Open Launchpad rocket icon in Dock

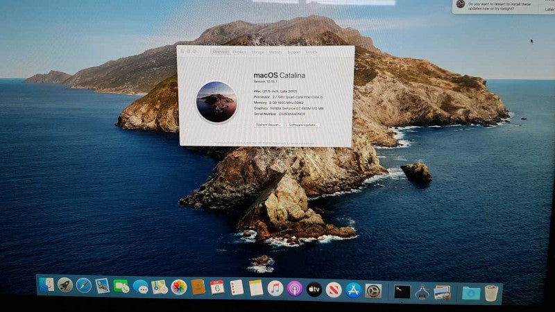point(65,285)
